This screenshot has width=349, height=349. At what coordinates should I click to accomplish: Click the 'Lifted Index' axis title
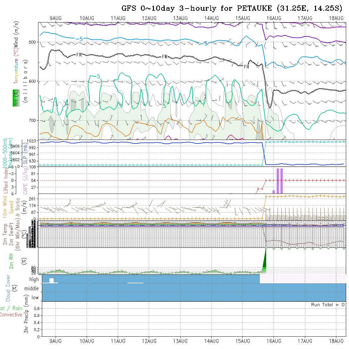pos(6,180)
